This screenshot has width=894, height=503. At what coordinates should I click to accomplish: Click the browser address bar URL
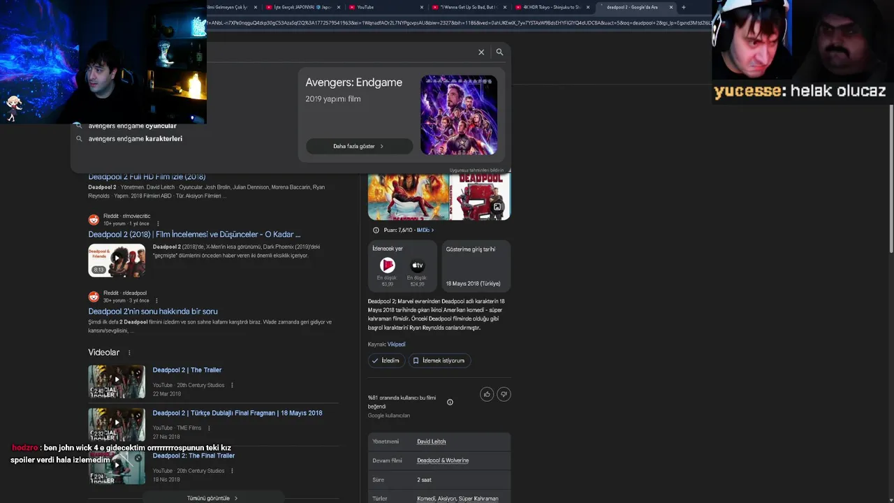pyautogui.click(x=458, y=22)
